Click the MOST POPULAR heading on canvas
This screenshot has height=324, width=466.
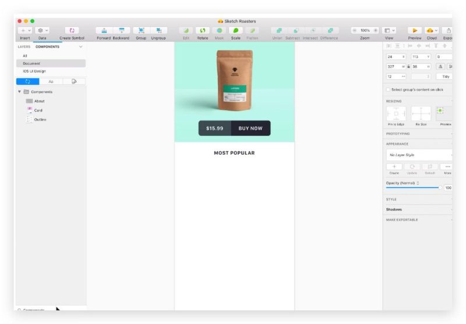(x=235, y=153)
